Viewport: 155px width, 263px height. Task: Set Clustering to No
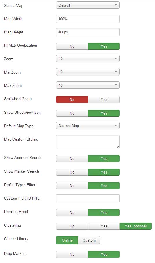[72, 226]
